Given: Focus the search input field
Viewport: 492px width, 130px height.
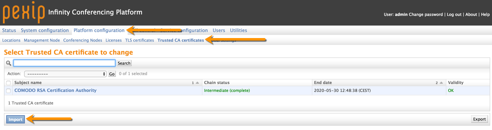Looking at the screenshot, I should (x=64, y=63).
